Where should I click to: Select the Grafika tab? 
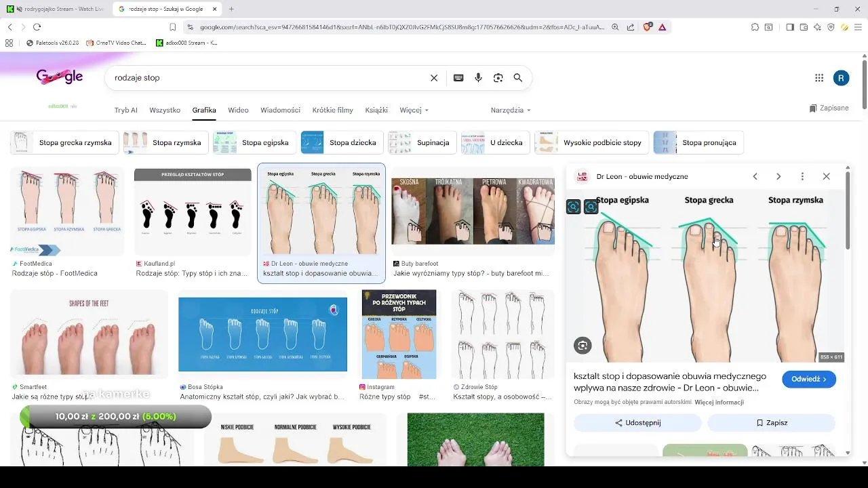[x=204, y=110]
